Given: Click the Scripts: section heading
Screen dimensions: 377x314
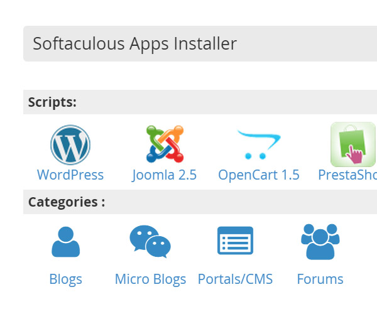Looking at the screenshot, I should pyautogui.click(x=200, y=102).
